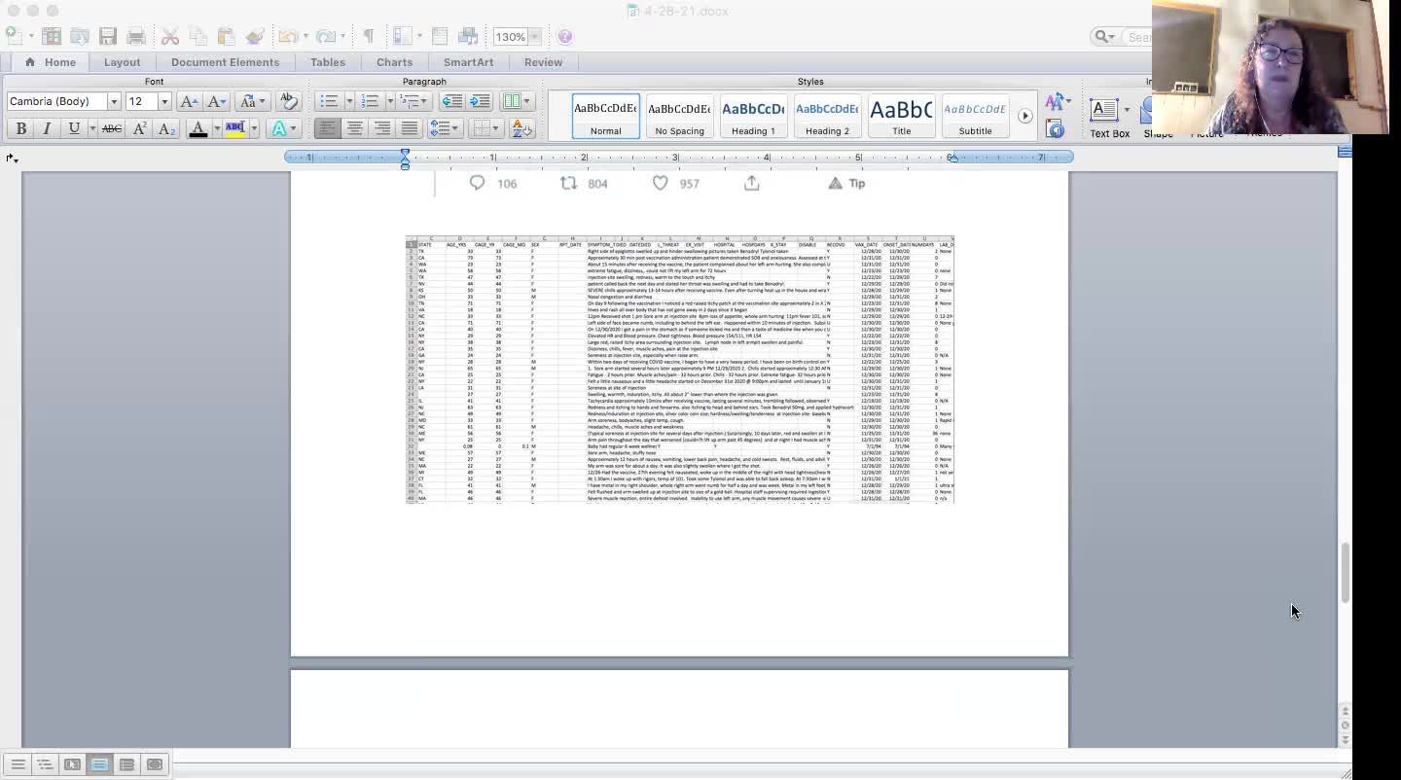Increase font size with larger A

click(x=189, y=101)
